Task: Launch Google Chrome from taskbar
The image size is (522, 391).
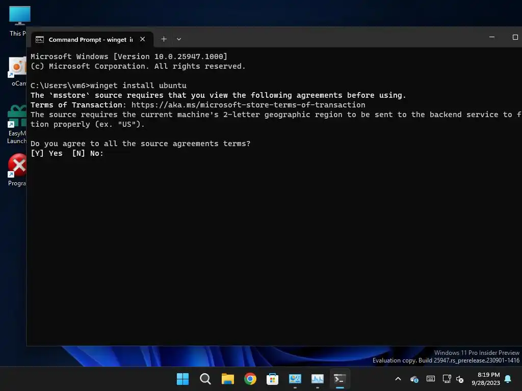Action: (250, 379)
